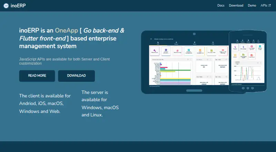
Task: Open the Download nav item
Action: tap(236, 6)
